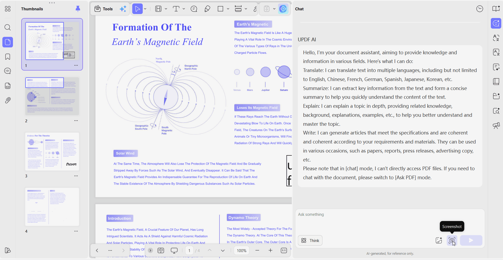Open the Tools menu

tap(104, 9)
